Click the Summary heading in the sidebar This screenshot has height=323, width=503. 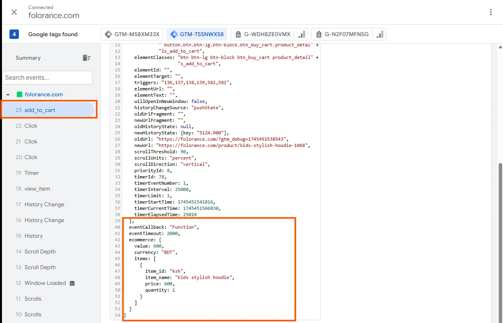28,58
